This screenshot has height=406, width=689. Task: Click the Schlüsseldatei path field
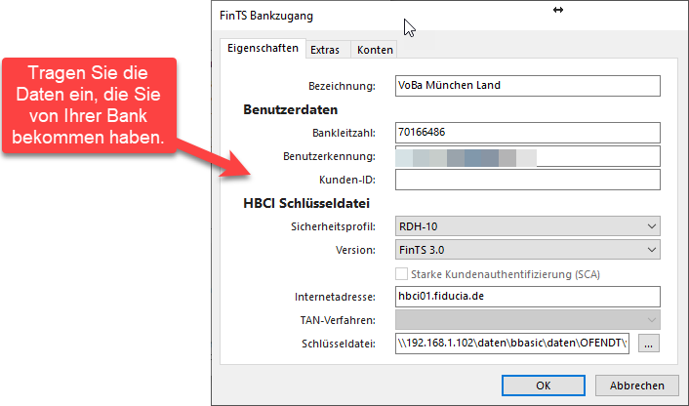[512, 344]
